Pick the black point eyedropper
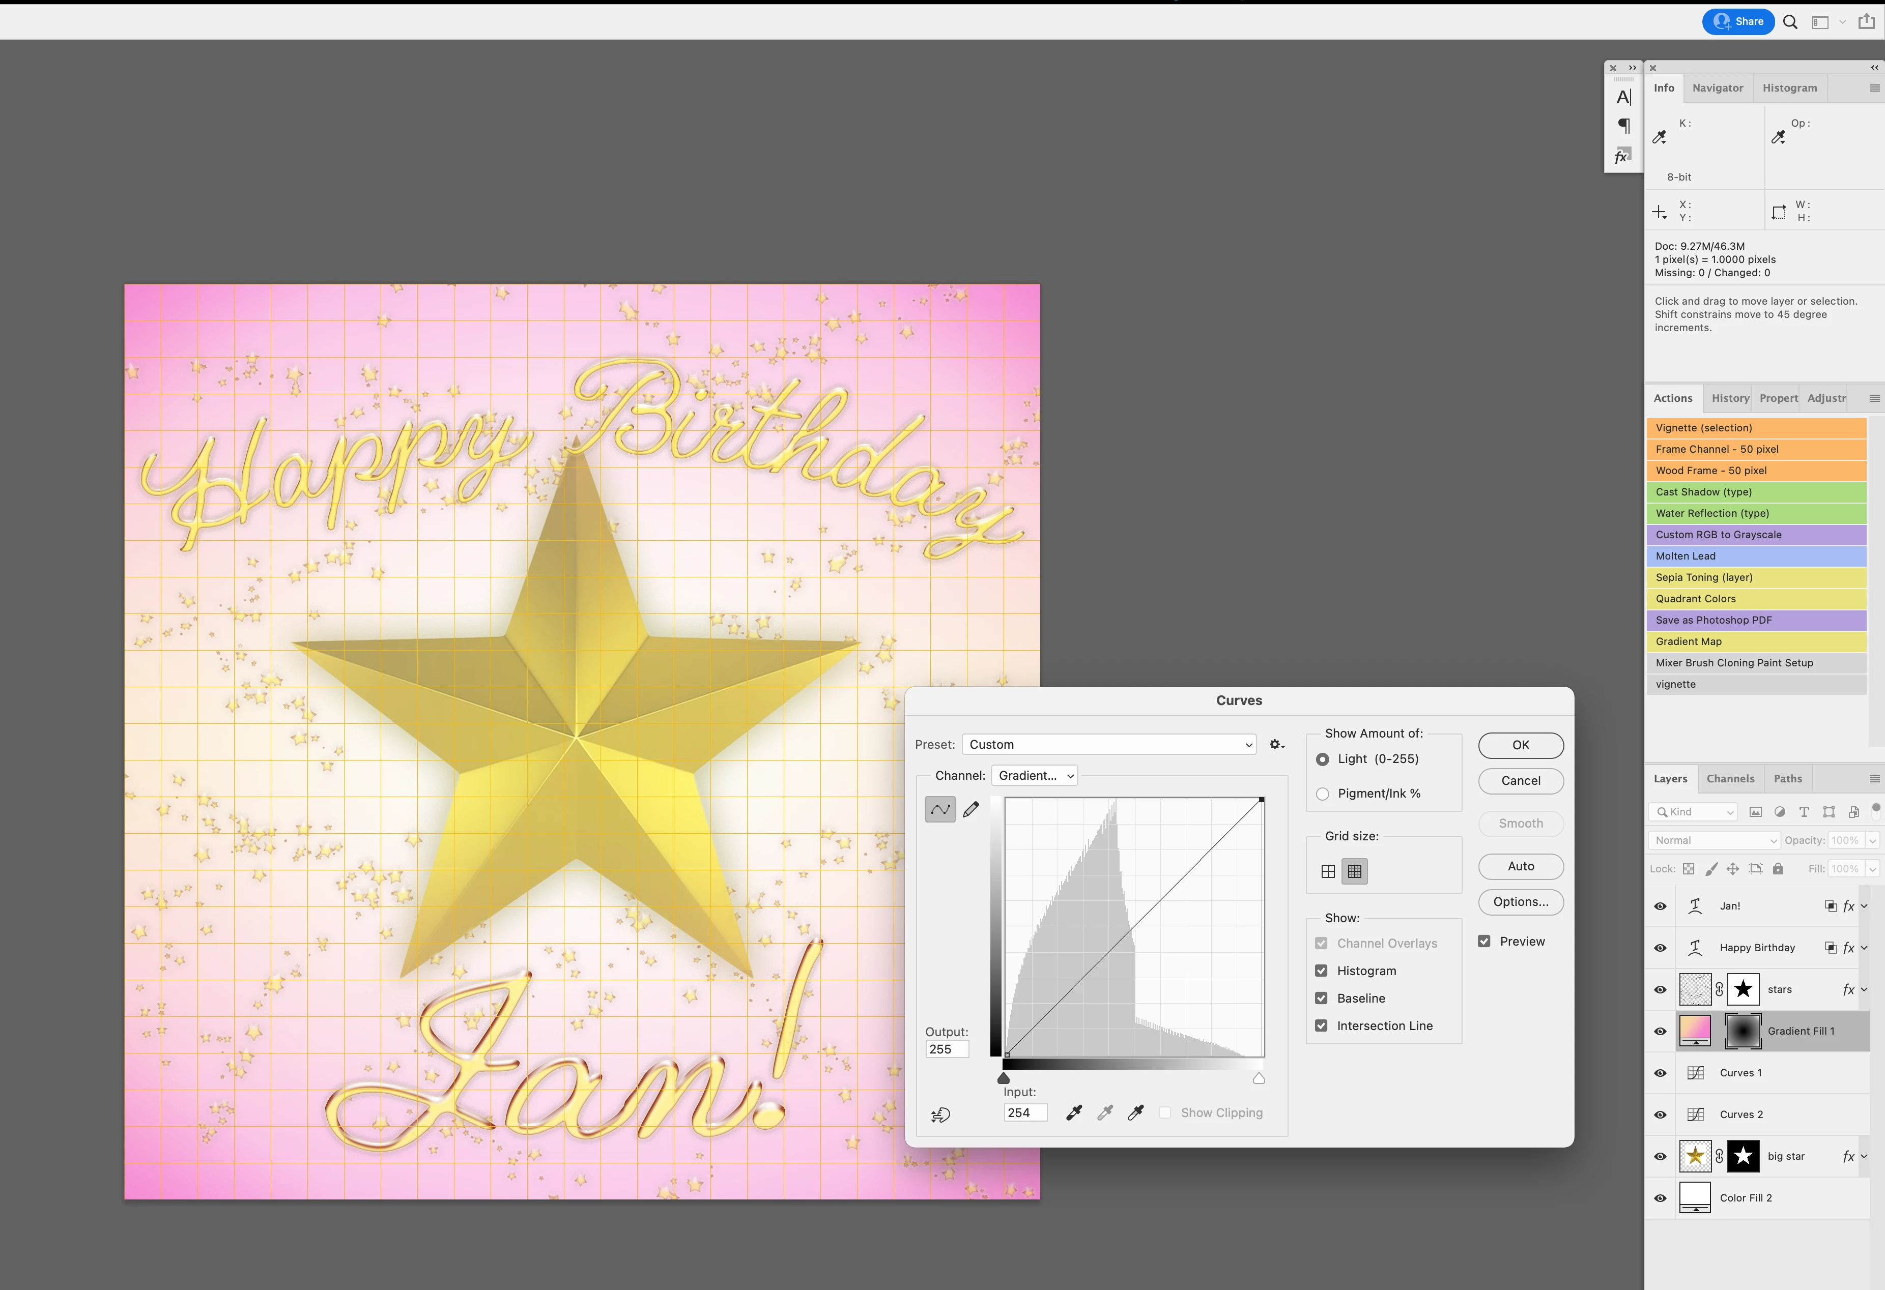This screenshot has height=1290, width=1885. [1074, 1113]
